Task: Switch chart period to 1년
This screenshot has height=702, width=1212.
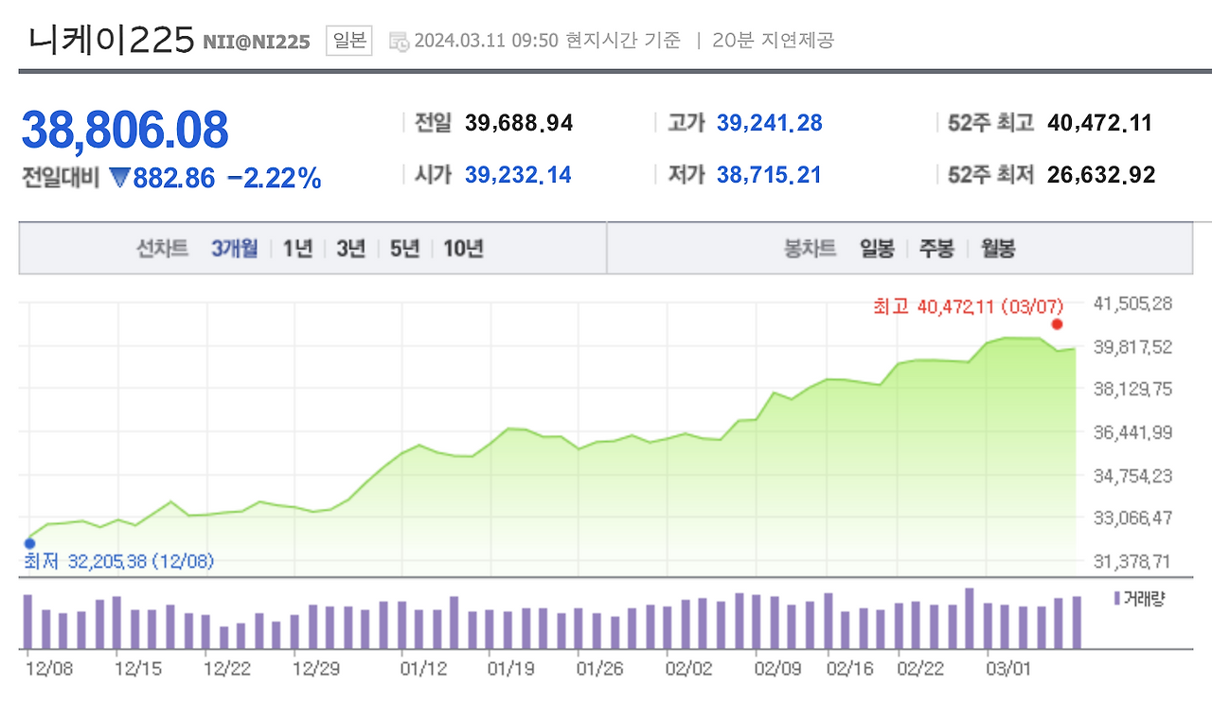Action: tap(298, 248)
